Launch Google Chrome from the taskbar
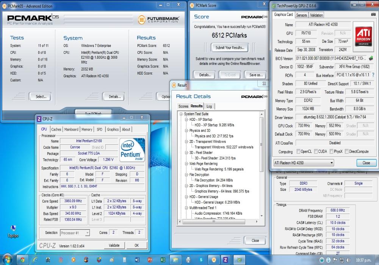 tap(22, 260)
